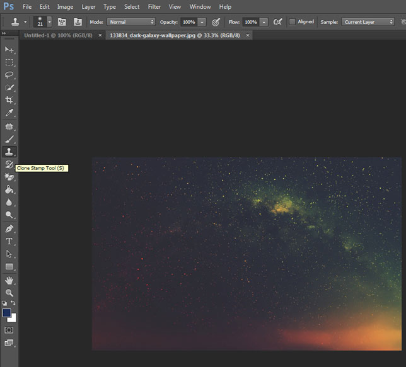Activate the Eyedropper tool
This screenshot has height=367, width=406.
point(9,113)
